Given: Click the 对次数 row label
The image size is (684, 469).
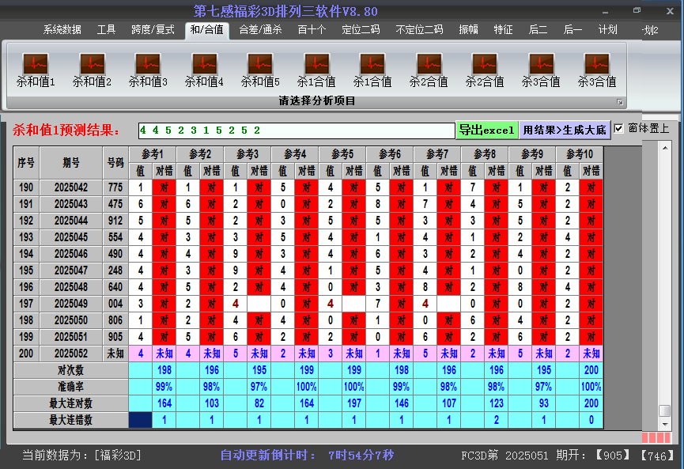Looking at the screenshot, I should tap(70, 370).
